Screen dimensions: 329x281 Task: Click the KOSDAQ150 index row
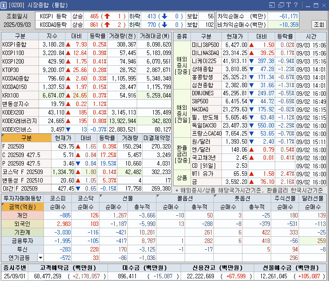tap(86, 87)
